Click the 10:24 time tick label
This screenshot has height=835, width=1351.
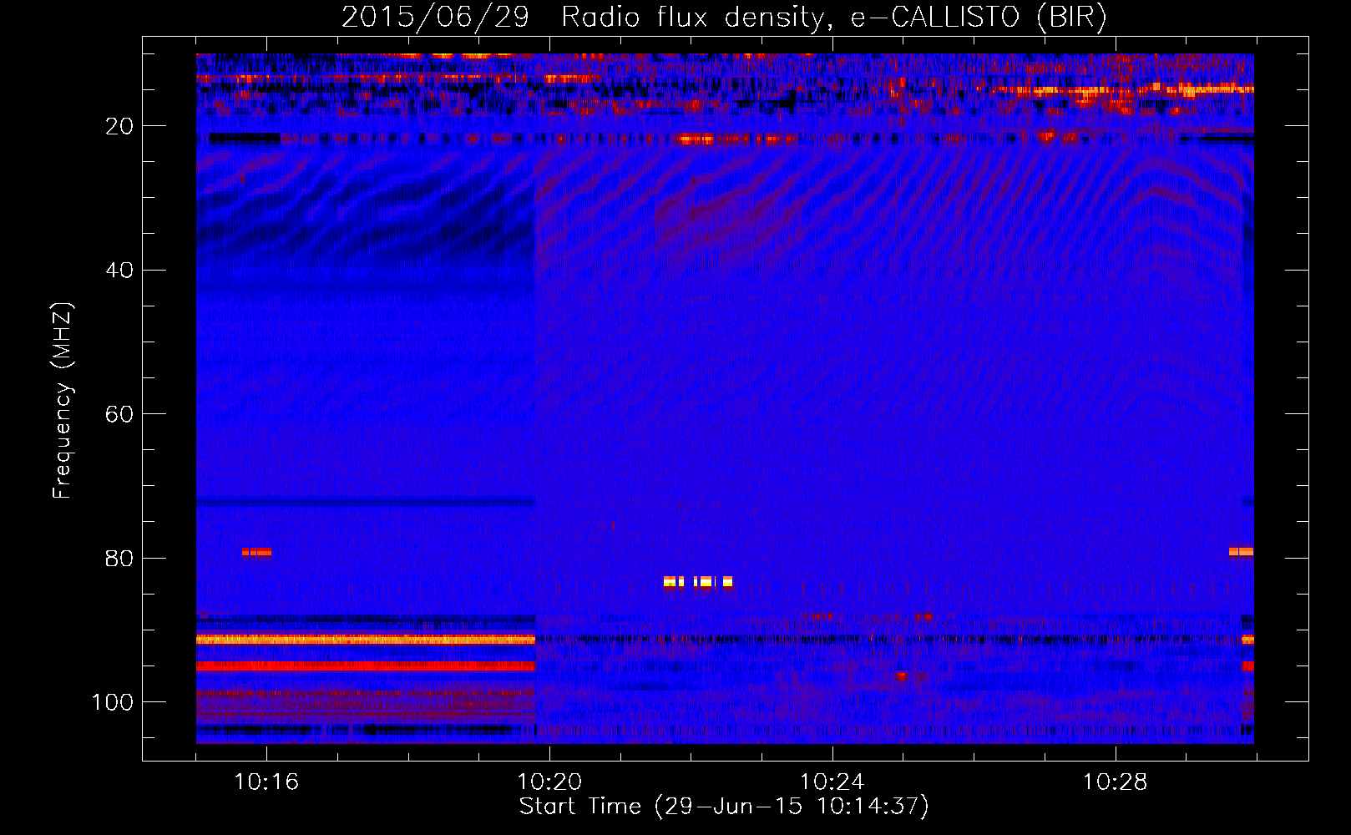tap(832, 782)
